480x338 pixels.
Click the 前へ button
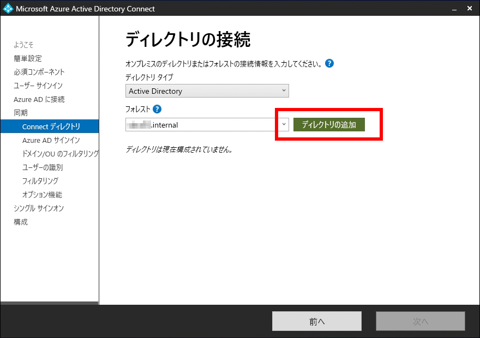[317, 321]
